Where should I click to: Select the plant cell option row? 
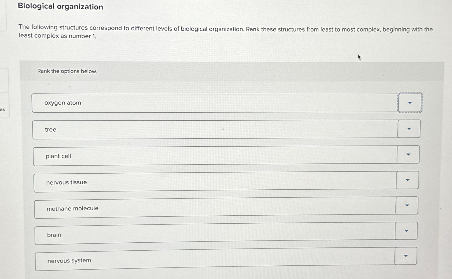pyautogui.click(x=188, y=156)
